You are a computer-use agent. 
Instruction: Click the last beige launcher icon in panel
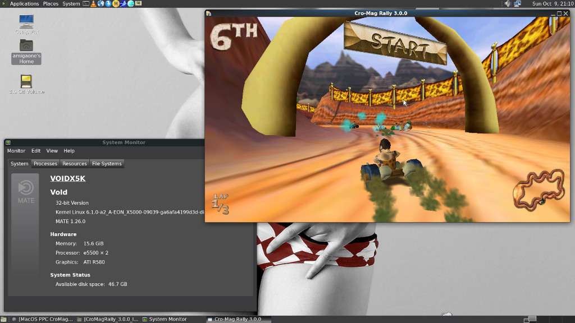(x=139, y=4)
